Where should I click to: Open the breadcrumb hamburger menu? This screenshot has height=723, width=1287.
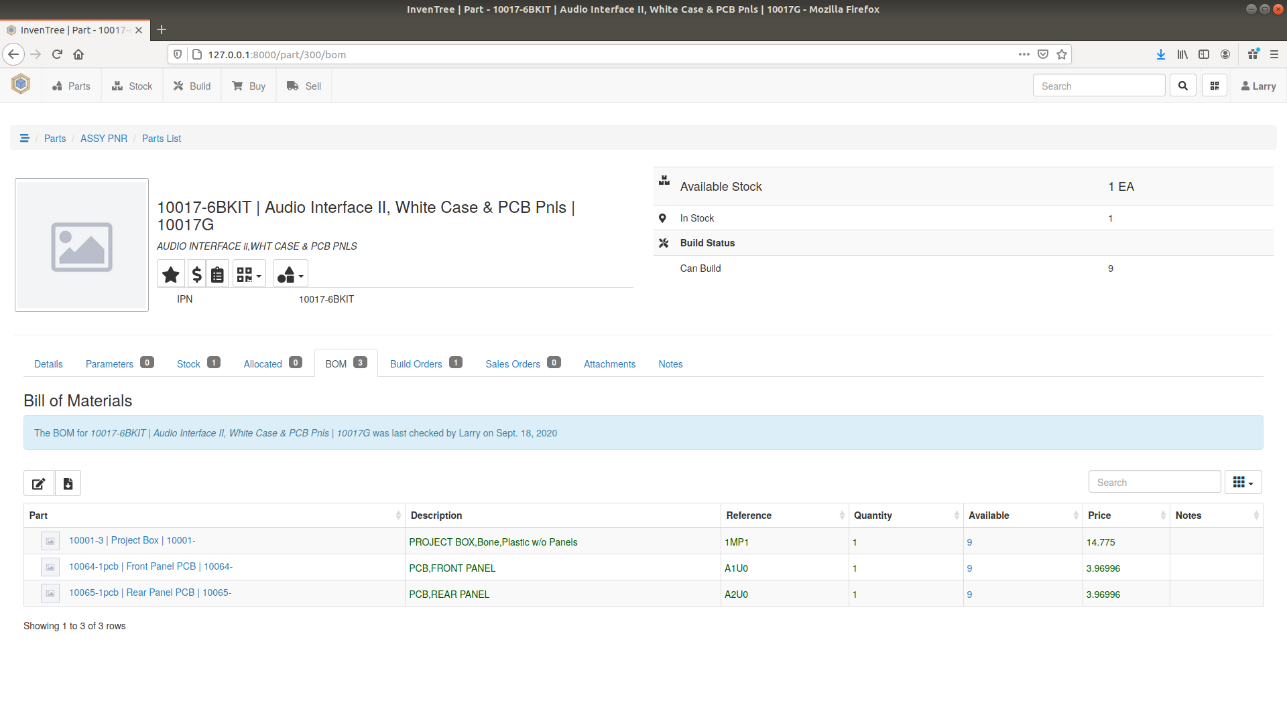coord(25,138)
